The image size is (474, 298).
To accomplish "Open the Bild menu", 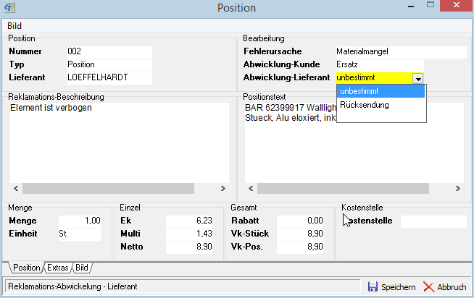I will coord(14,26).
